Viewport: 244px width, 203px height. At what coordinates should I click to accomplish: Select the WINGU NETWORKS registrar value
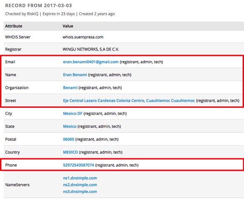coord(91,49)
